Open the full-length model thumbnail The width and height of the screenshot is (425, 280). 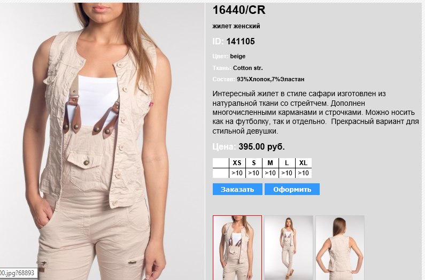[289, 247]
